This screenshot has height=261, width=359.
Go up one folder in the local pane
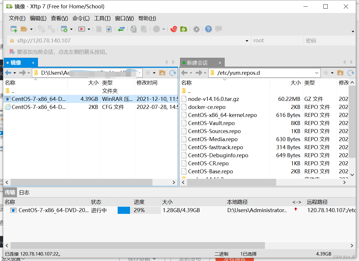(162, 73)
